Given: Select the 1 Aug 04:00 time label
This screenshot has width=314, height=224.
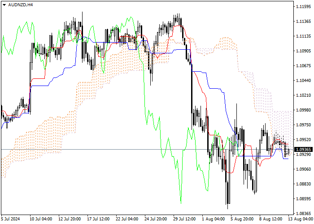Looking at the screenshot, I should (x=213, y=219).
